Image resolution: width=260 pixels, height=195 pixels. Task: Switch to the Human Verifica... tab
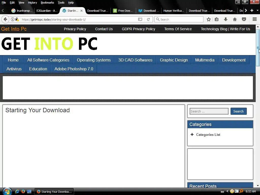coord(174,11)
